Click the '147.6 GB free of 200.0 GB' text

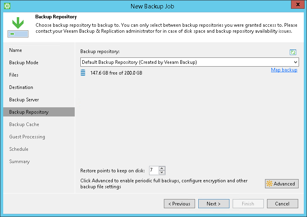pyautogui.click(x=116, y=73)
